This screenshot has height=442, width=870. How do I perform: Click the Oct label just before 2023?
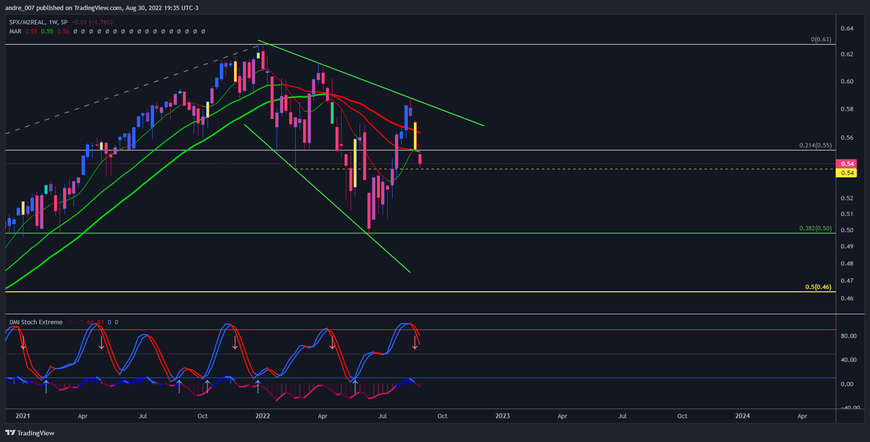pos(442,416)
